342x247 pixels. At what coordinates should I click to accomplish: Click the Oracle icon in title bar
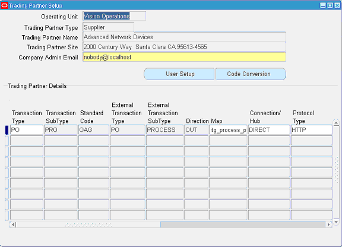point(4,5)
